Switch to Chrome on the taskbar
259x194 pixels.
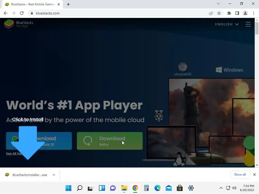point(135,188)
